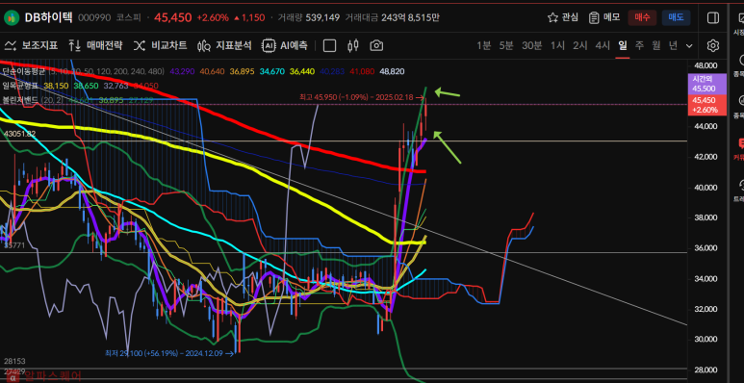Open 매매전략 trading strategy
The height and width of the screenshot is (383, 744).
(95, 45)
